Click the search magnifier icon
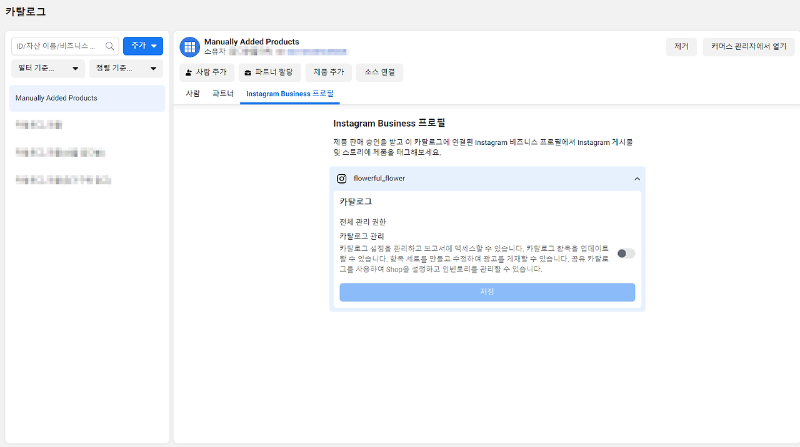This screenshot has height=447, width=800. point(110,46)
